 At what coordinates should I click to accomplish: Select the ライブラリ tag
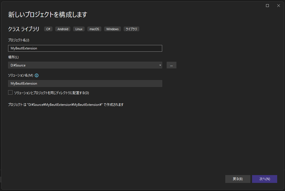coord(131,29)
